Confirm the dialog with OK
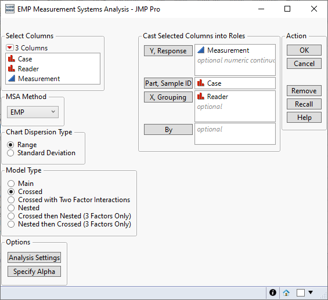Viewport: 328px width, 300px height. click(304, 50)
